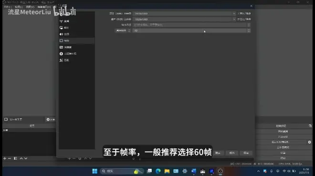Open the 编辑(E) menu in OBS
The image size is (315, 176).
coord(19,7)
